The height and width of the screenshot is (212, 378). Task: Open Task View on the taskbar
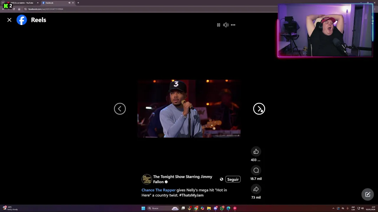[x=183, y=208]
